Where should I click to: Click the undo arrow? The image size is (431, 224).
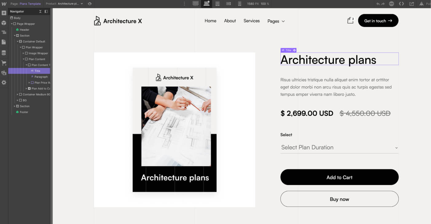(378, 4)
